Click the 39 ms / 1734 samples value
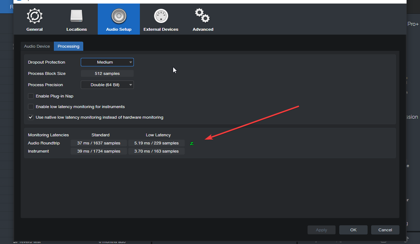 point(99,151)
